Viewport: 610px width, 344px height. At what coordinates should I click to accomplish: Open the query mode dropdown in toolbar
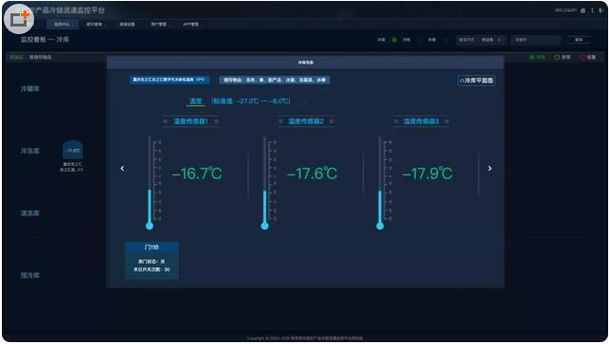pyautogui.click(x=492, y=40)
